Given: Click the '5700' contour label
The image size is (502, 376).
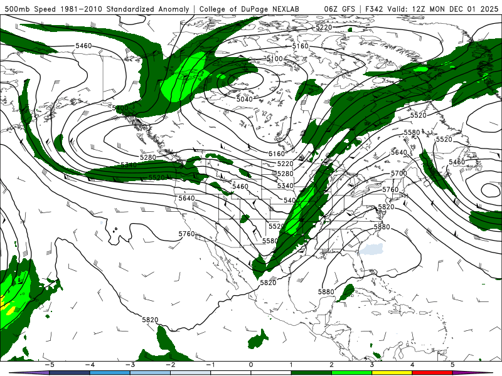Looking at the screenshot, I should 399,174.
